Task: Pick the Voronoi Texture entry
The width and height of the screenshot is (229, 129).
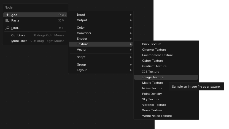Action: (154, 105)
